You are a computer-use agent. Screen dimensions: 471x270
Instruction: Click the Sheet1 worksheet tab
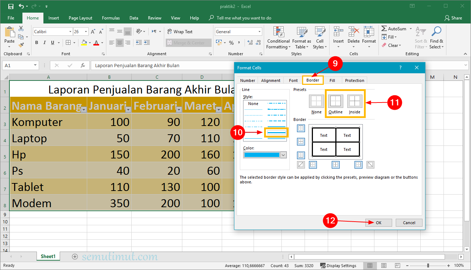tap(48, 256)
